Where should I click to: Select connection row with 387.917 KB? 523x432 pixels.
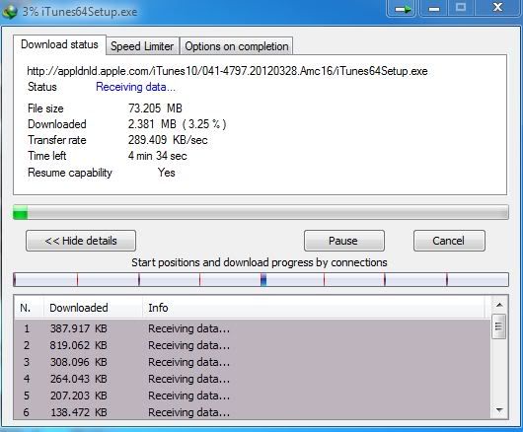253,328
